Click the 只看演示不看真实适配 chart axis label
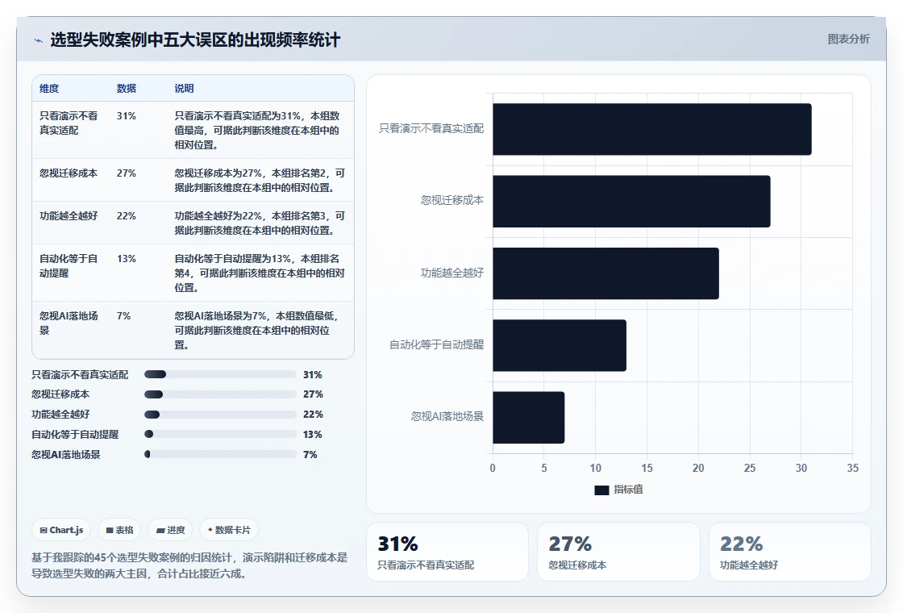Image resolution: width=903 pixels, height=613 pixels. (x=431, y=128)
